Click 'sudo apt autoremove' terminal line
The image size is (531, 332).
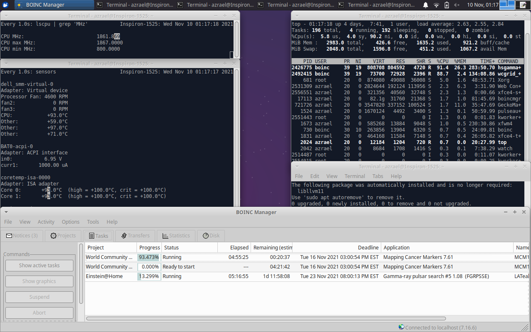pyautogui.click(x=348, y=198)
